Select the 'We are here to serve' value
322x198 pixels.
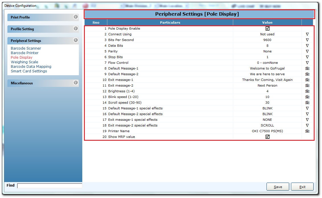pyautogui.click(x=267, y=74)
